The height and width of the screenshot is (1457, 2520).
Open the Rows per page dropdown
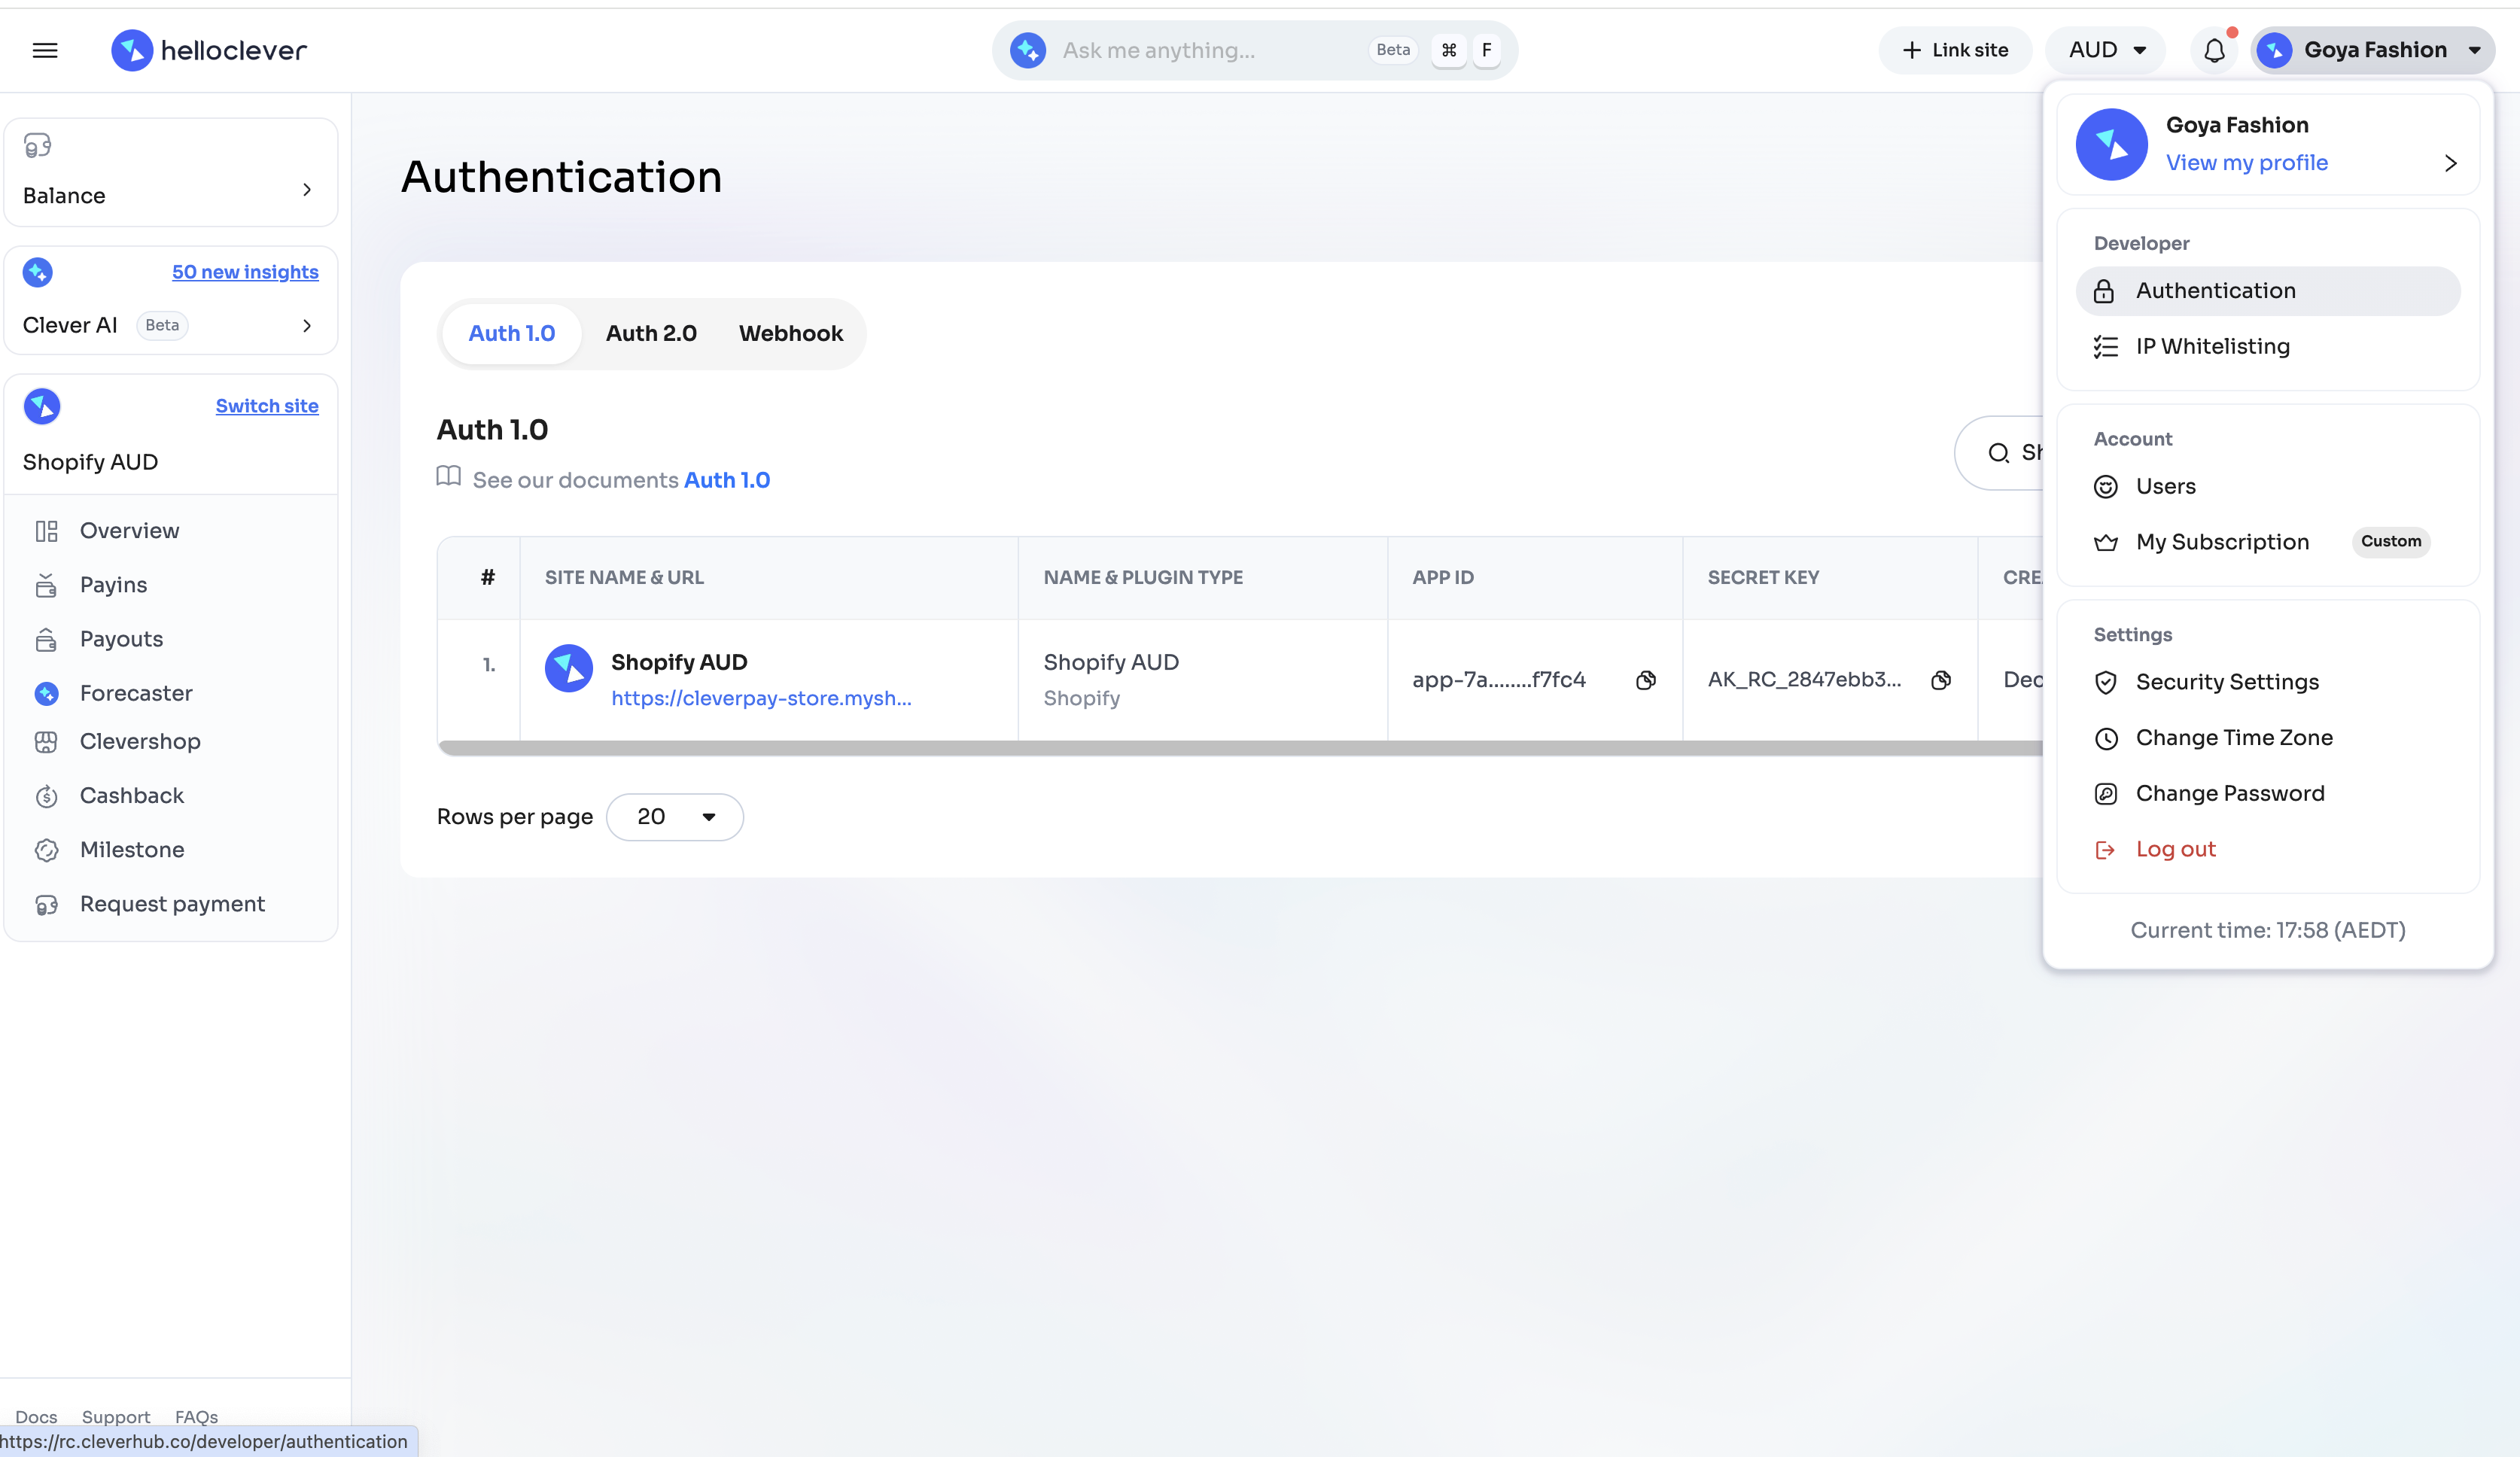[x=675, y=817]
